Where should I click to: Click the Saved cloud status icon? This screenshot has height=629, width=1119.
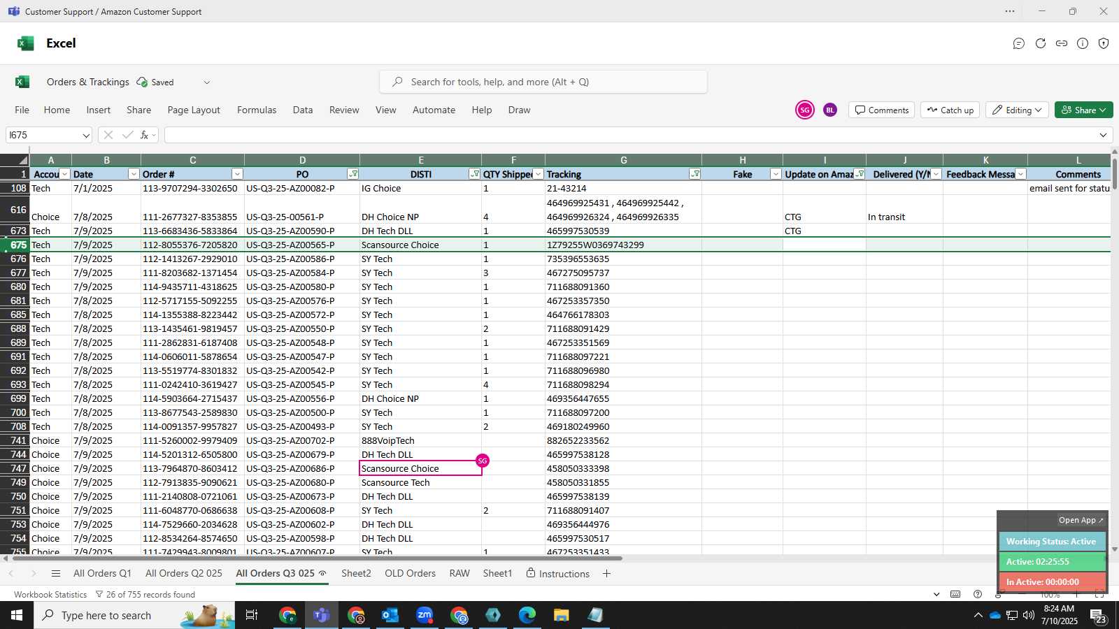coord(142,82)
